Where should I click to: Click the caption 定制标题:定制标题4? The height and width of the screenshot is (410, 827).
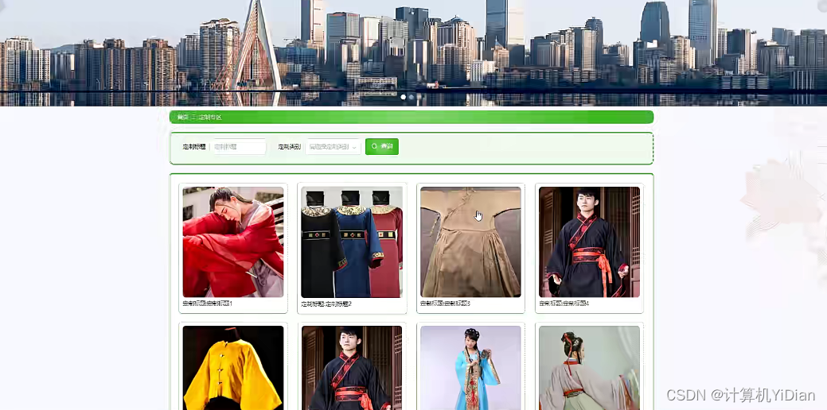pos(564,304)
